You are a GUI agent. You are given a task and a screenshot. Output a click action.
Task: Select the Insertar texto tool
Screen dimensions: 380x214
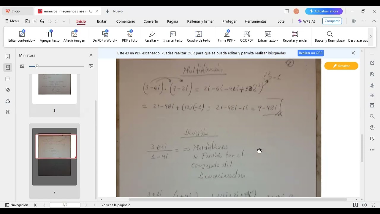173,37
